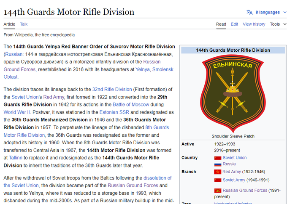The width and height of the screenshot is (287, 204).
Task: Switch to the Article tab
Action: [x=9, y=24]
